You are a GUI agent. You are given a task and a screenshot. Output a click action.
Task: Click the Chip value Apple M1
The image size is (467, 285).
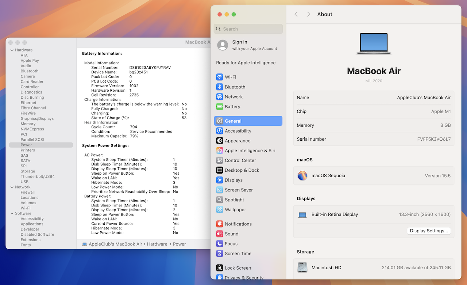pos(441,111)
